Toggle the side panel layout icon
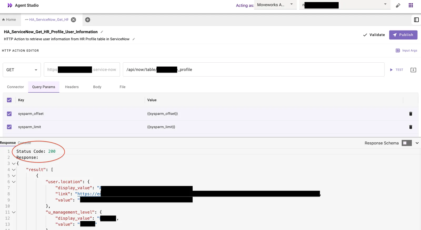421x230 pixels. pos(416,20)
